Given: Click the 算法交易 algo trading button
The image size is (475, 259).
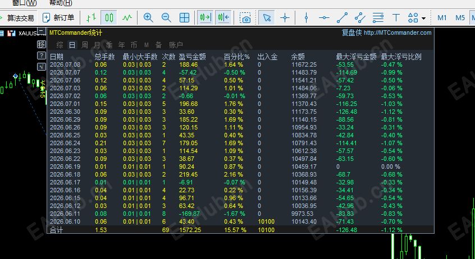Looking at the screenshot, I should coord(17,18).
